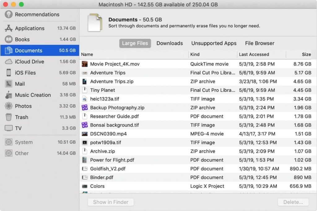Open the Mail stamp icon

point(9,84)
